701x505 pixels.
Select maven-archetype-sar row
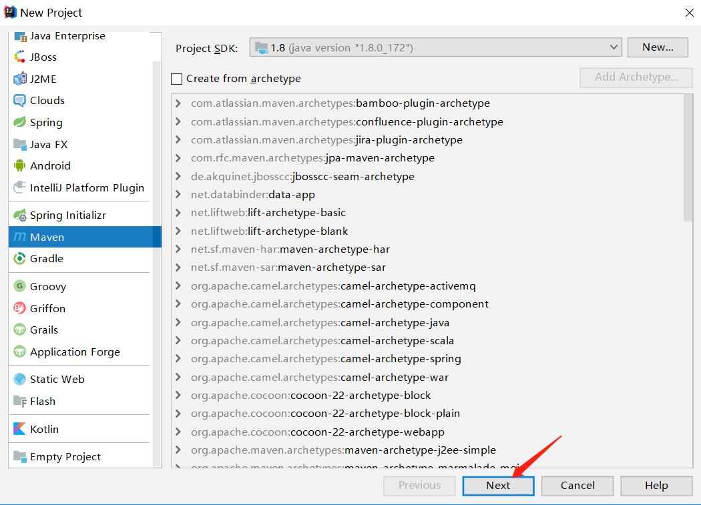tap(427, 268)
